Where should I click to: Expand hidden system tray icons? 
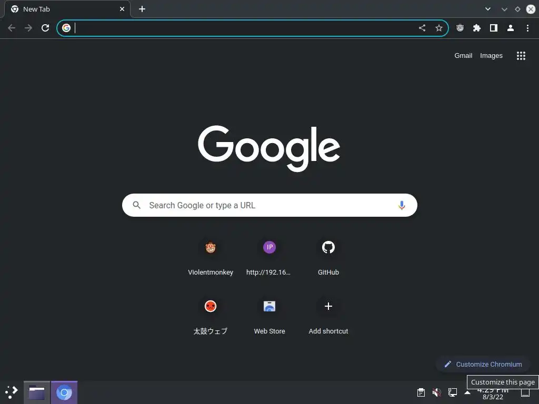(467, 392)
